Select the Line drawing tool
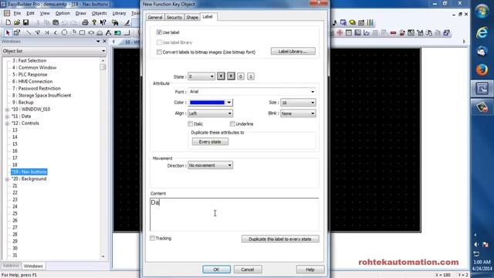 (28, 32)
